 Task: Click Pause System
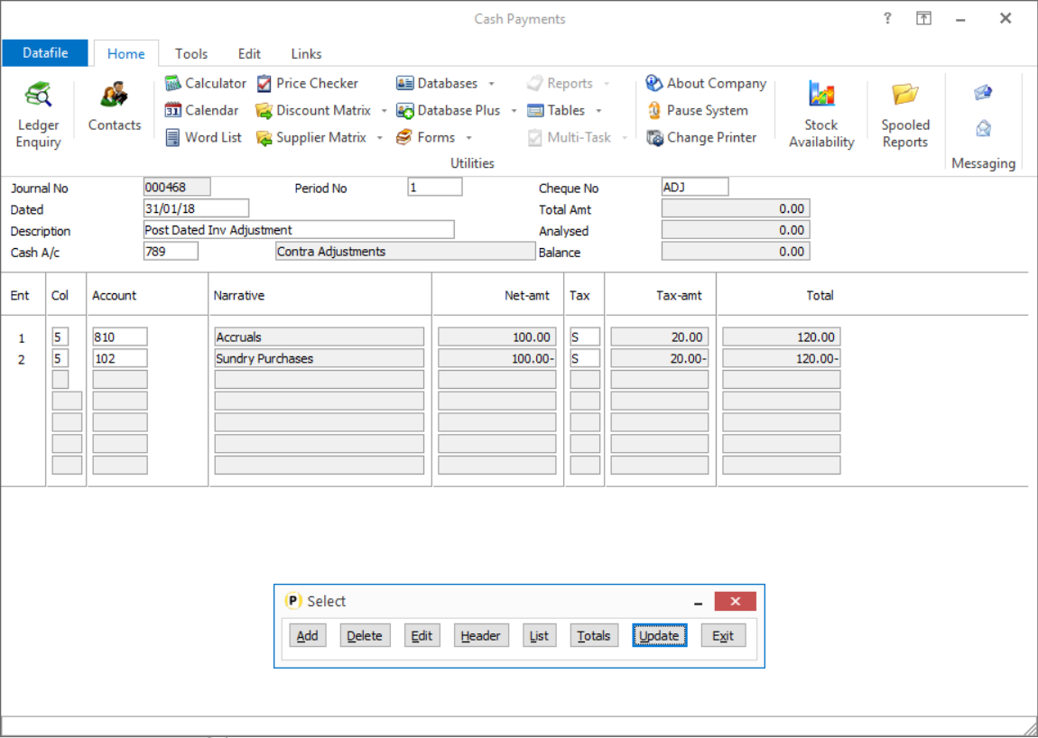click(x=697, y=111)
